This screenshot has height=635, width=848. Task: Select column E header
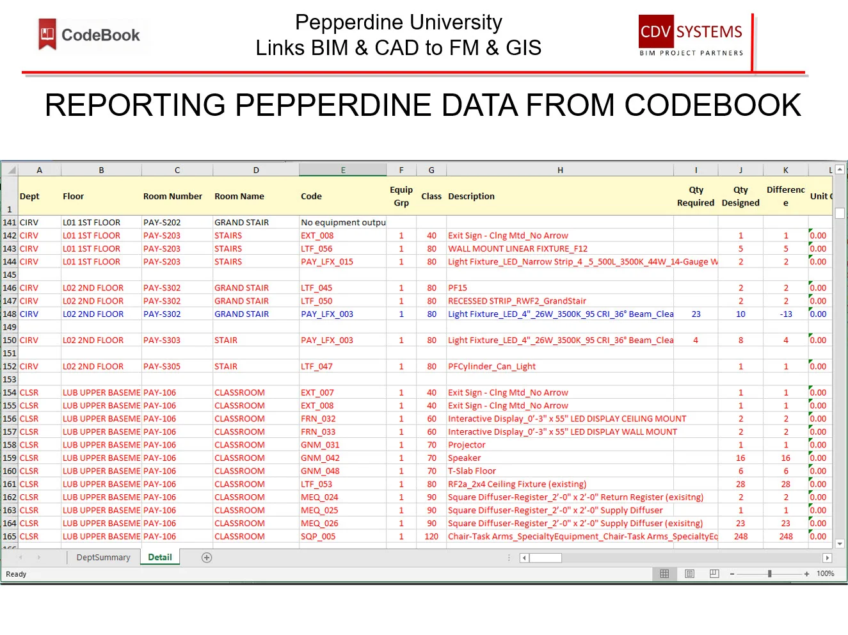343,170
